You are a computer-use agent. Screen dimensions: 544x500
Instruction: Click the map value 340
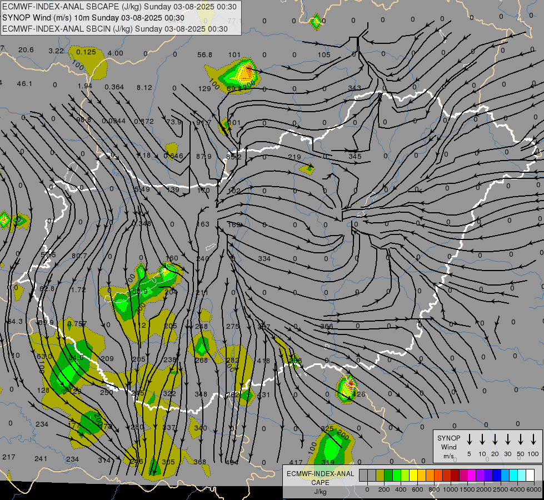[201, 428]
